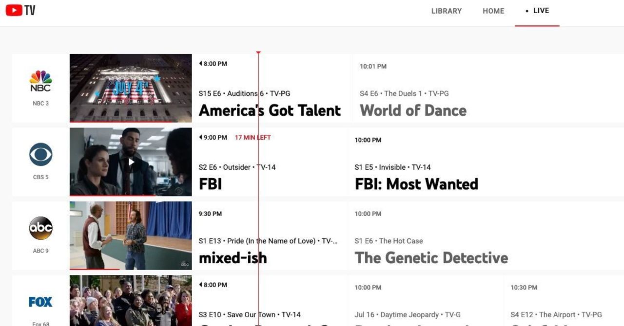This screenshot has width=624, height=326.
Task: Select the NBC channel logo
Action: pyautogui.click(x=40, y=81)
